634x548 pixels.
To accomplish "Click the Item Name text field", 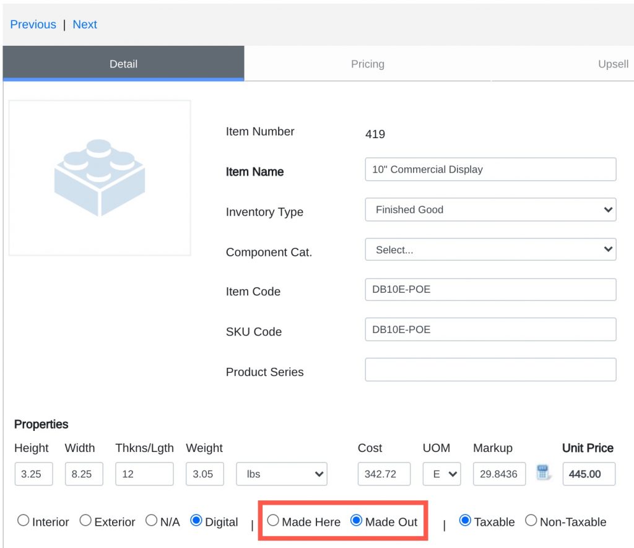I will pyautogui.click(x=490, y=169).
